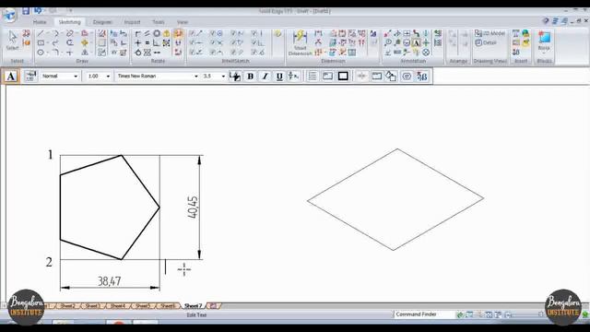590x332 pixels.
Task: Open the Help icon at top right
Action: 546,21
